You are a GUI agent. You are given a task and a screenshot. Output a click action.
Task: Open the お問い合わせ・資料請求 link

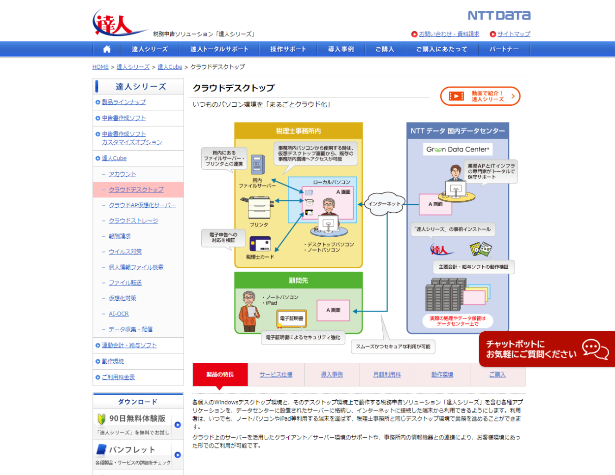tap(449, 34)
